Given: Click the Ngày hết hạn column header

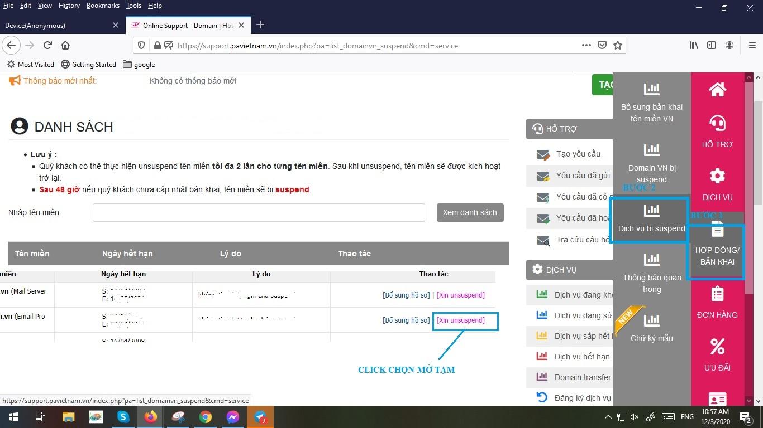Looking at the screenshot, I should [127, 254].
